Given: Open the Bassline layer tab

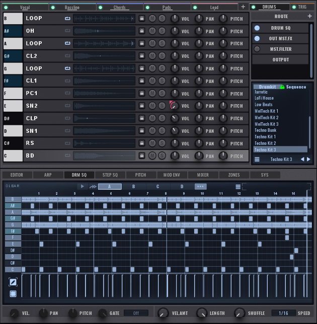Looking at the screenshot, I should tap(72, 8).
